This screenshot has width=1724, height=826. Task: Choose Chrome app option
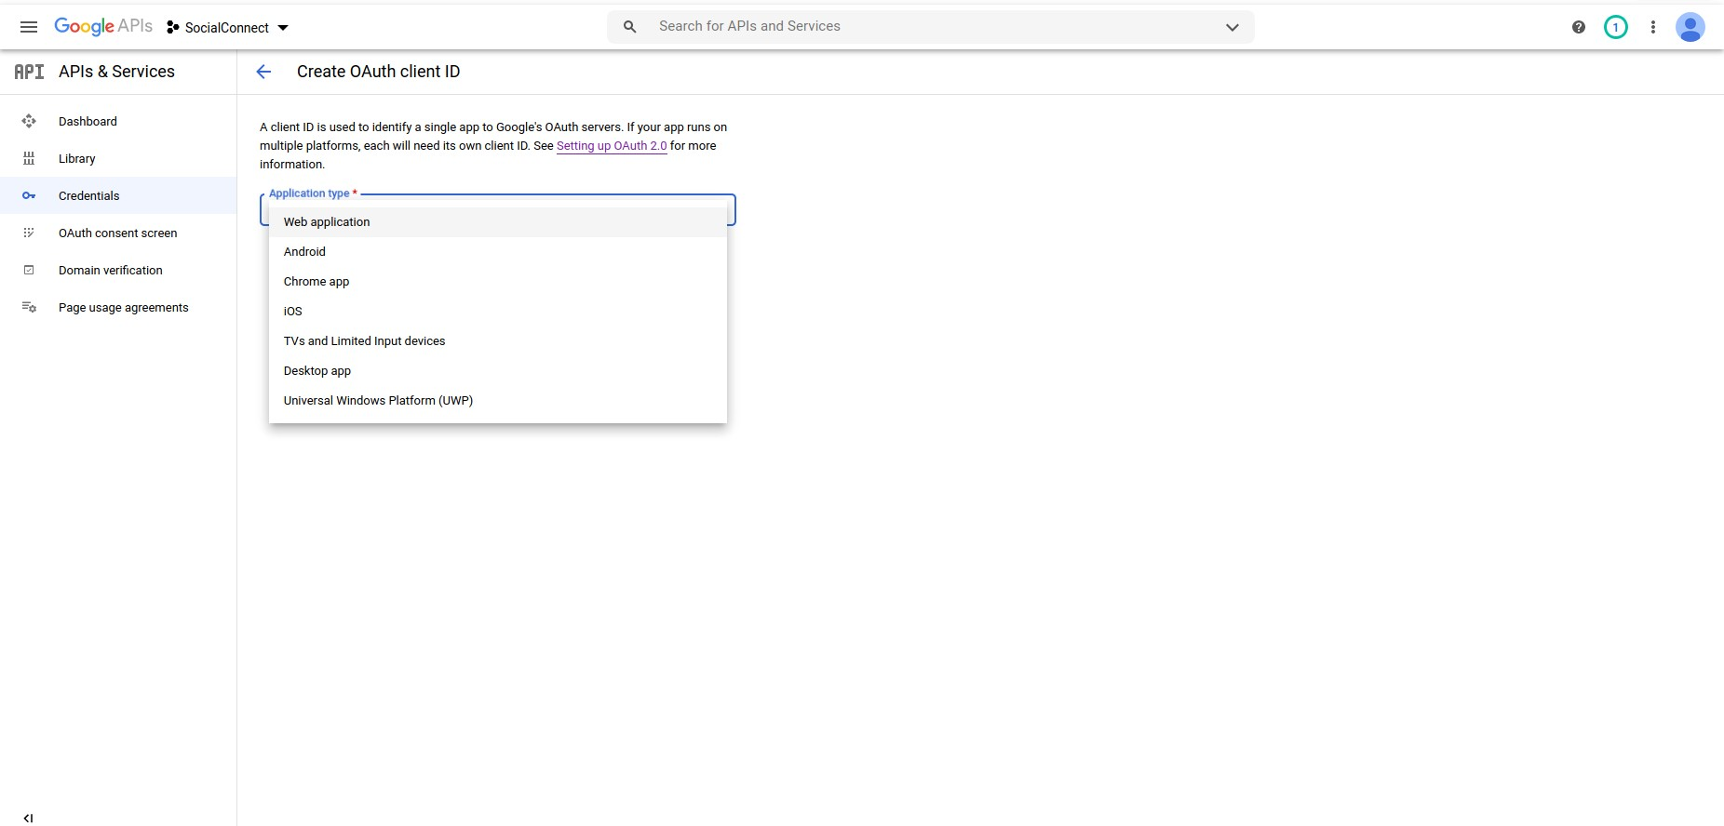point(317,282)
